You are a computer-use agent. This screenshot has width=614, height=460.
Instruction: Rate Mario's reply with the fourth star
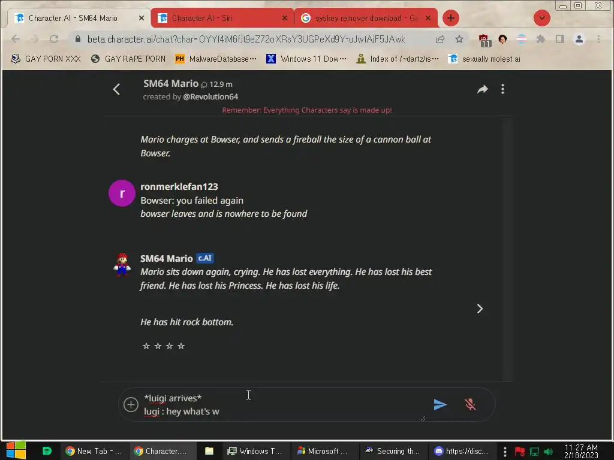(x=181, y=346)
